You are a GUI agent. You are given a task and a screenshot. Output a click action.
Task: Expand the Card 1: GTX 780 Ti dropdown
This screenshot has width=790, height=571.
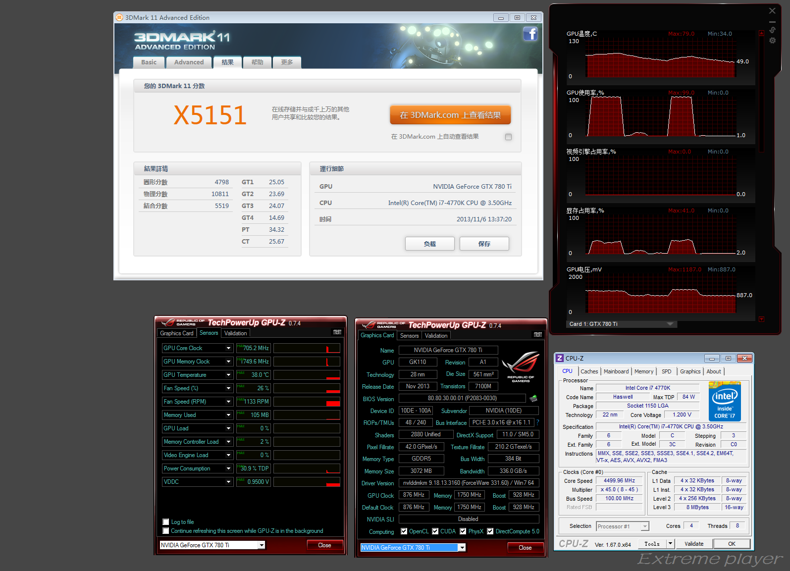[670, 324]
